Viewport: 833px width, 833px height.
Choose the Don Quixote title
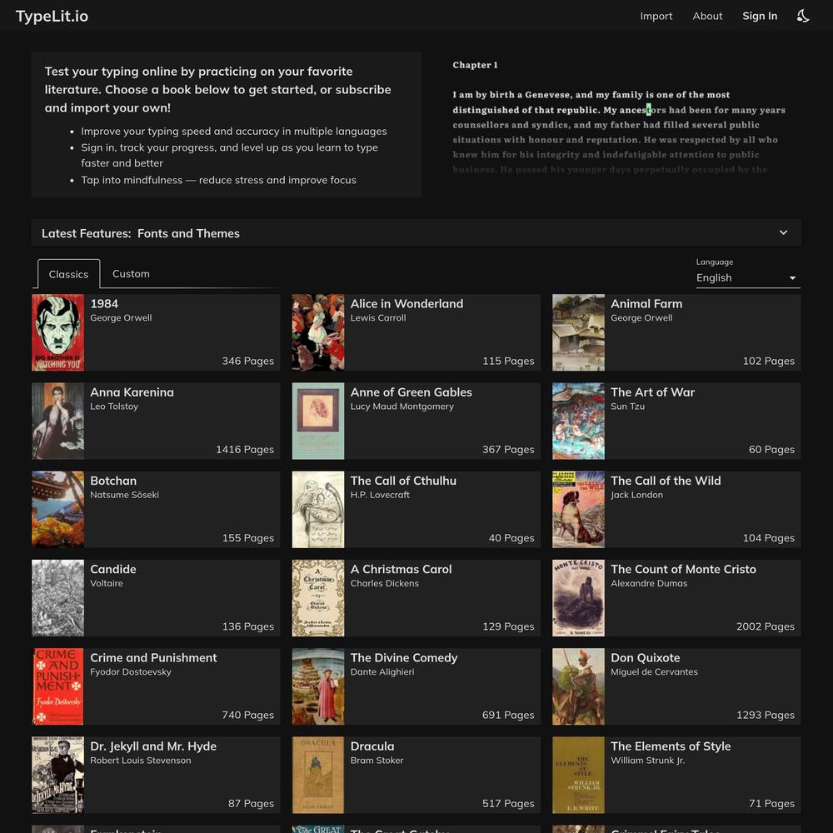(645, 658)
